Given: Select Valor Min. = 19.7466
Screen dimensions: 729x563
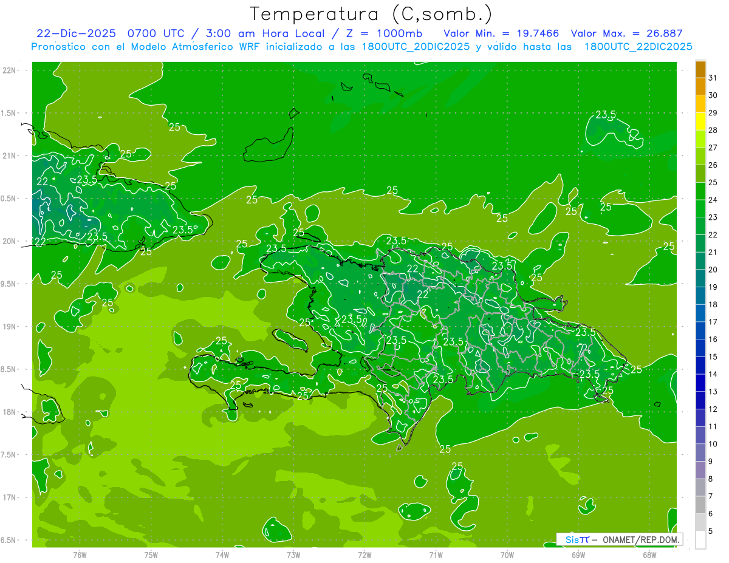Looking at the screenshot, I should [501, 33].
